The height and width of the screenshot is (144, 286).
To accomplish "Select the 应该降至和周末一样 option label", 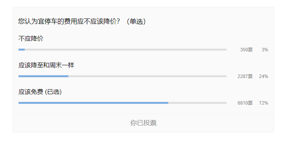I will click(46, 65).
